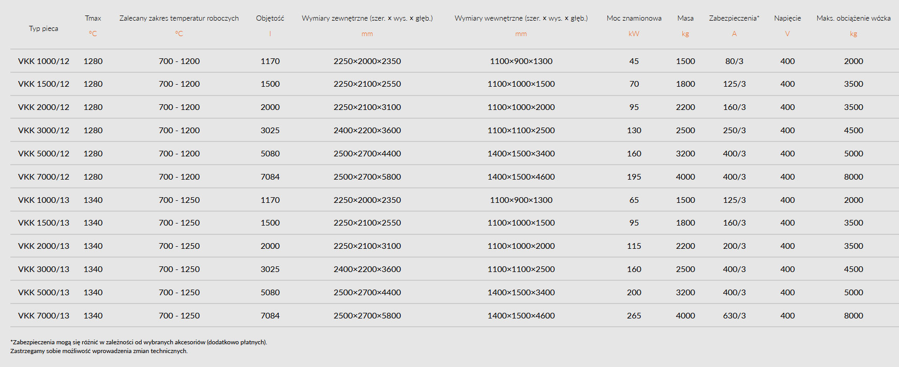Image resolution: width=899 pixels, height=367 pixels.
Task: Click the VKK 3000/12 row label
Action: tap(43, 130)
